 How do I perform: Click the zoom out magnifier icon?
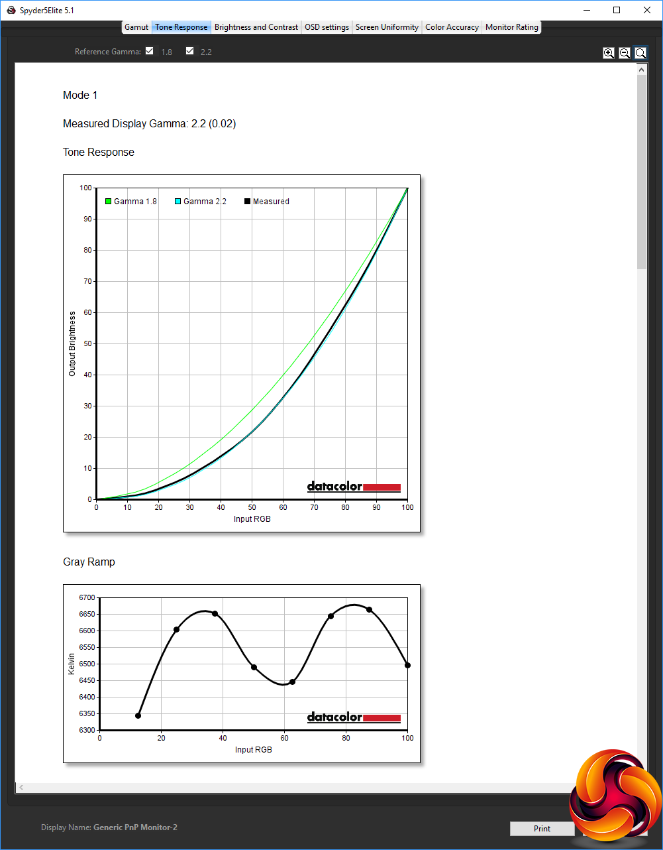click(625, 53)
